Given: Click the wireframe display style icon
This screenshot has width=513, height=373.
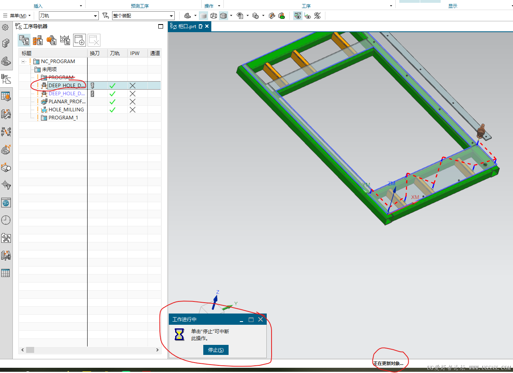Looking at the screenshot, I should click(x=214, y=16).
